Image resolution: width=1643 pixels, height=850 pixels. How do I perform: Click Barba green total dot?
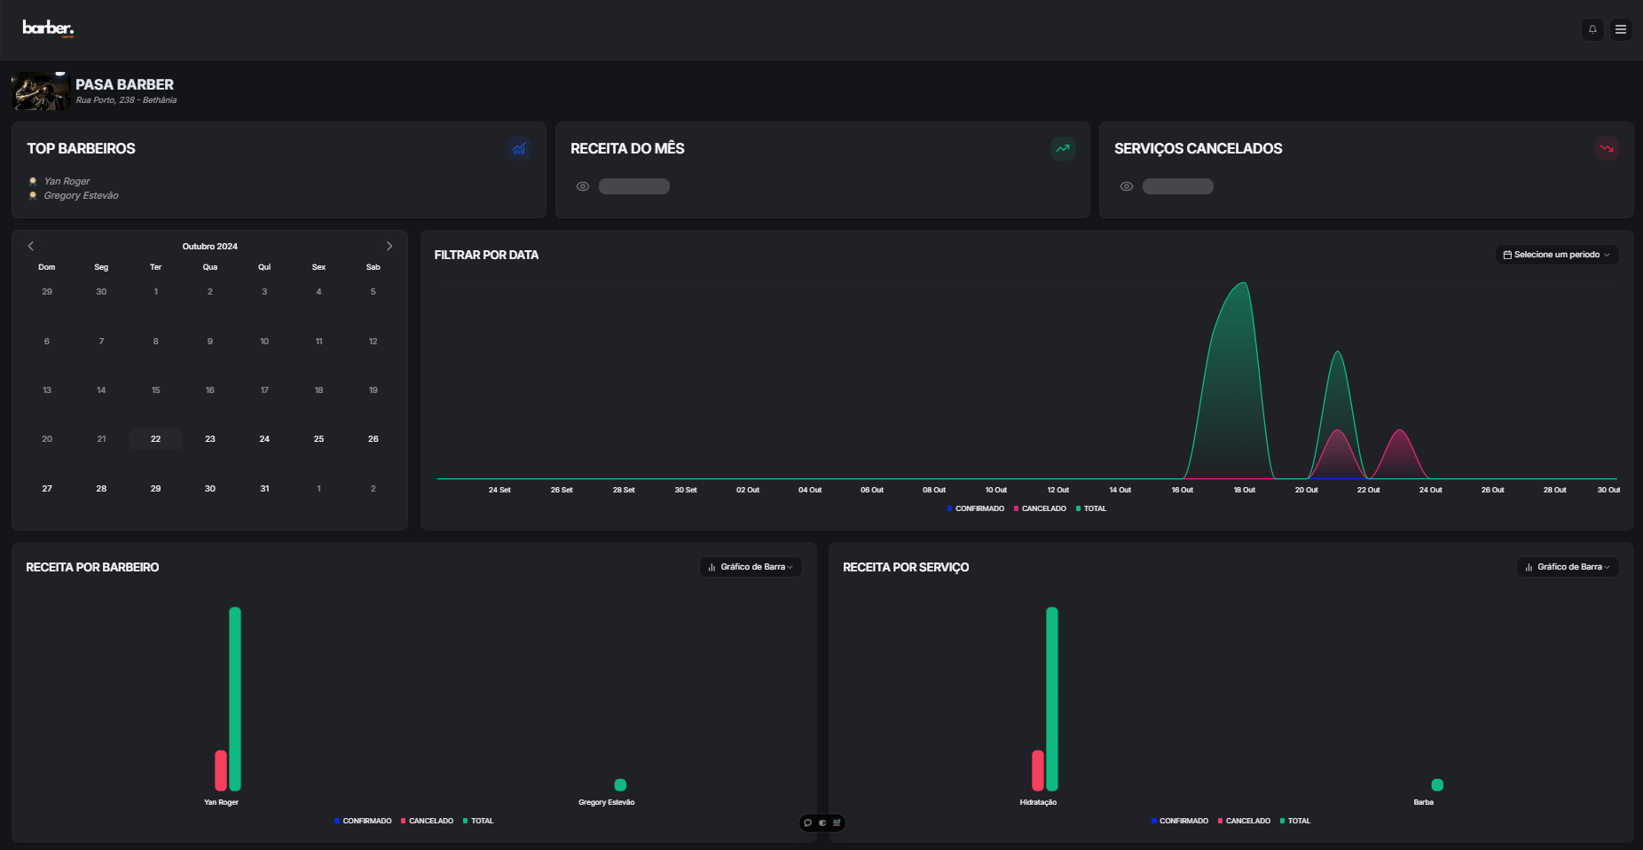1437,784
